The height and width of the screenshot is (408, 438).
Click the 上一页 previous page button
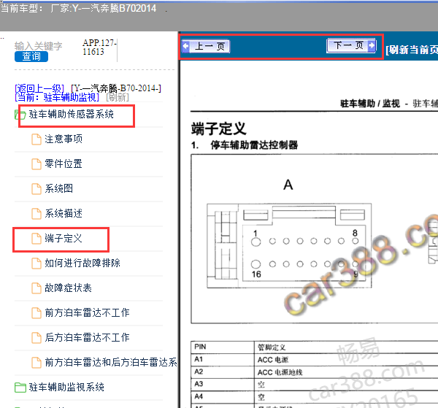[206, 47]
